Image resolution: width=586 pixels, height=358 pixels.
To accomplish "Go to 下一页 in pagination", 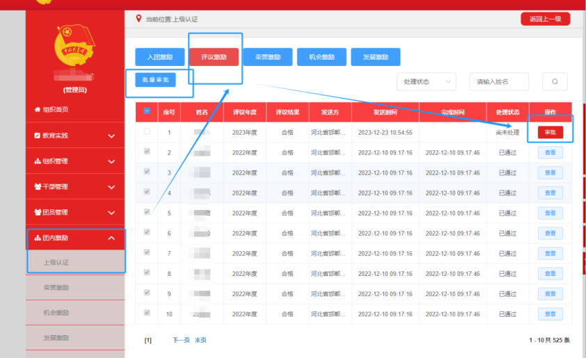I will [x=180, y=340].
